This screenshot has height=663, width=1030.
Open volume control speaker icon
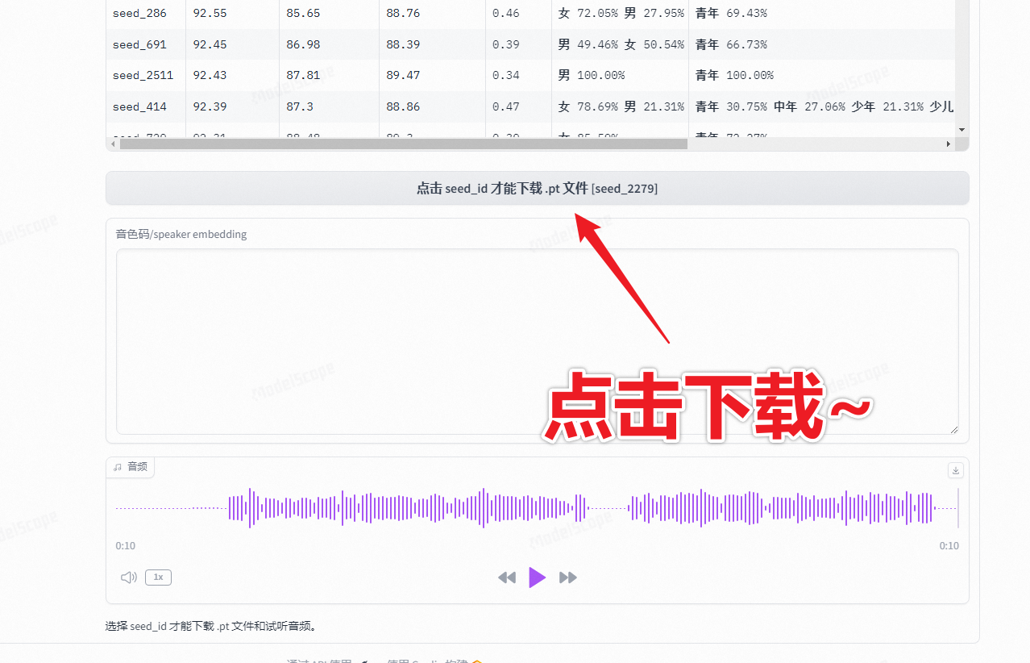pyautogui.click(x=129, y=578)
